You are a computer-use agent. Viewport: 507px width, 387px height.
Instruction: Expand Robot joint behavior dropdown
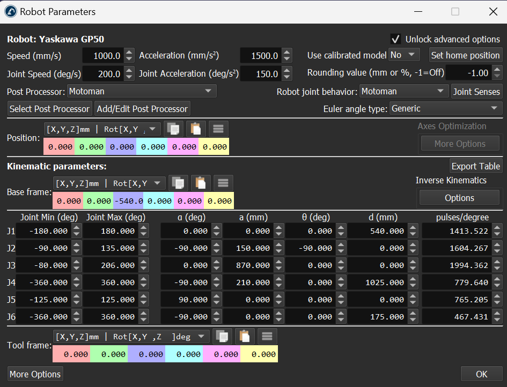[404, 92]
